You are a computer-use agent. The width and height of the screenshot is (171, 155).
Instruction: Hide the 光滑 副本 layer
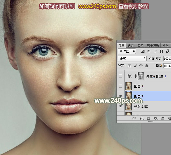[121, 106]
